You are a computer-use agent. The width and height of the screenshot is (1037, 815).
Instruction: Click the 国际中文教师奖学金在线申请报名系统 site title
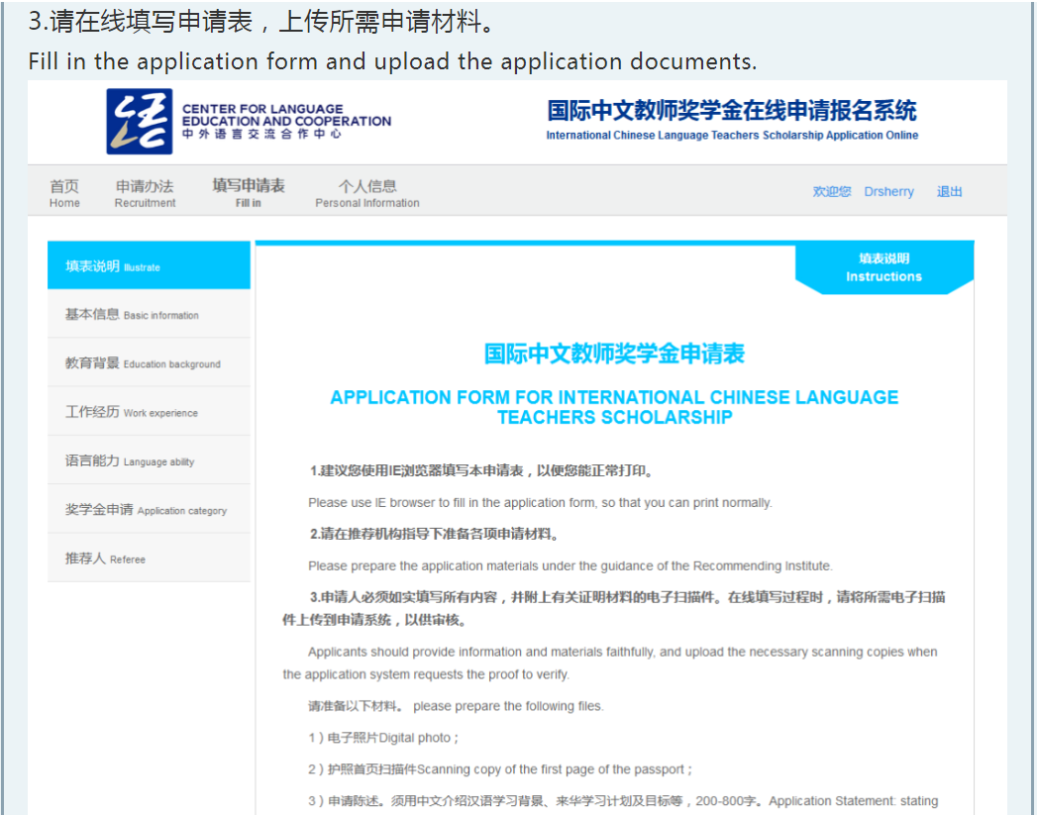tap(731, 110)
